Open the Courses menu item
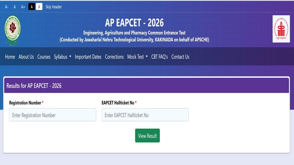Viewport: 294px width, 165px height. 44,57
